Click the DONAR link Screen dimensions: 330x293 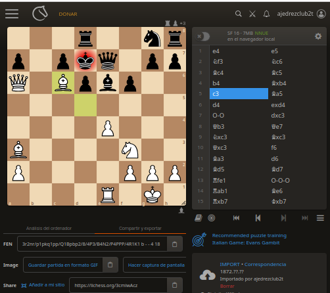pos(68,14)
